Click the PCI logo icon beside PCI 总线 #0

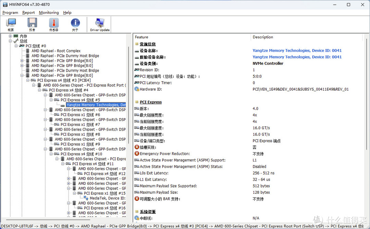click(22, 46)
